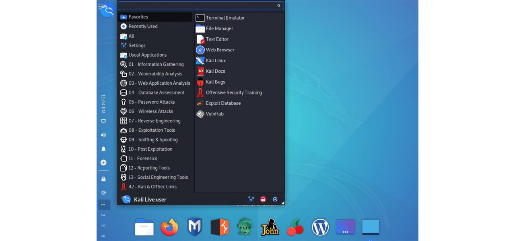Open the green Maltego-like face dock icon
Viewport: 515px width, 241px height.
[245, 227]
